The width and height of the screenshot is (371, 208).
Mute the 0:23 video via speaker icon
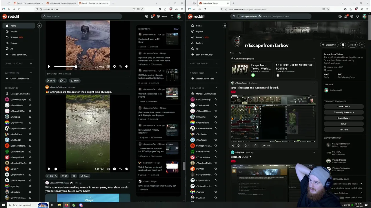point(127,66)
